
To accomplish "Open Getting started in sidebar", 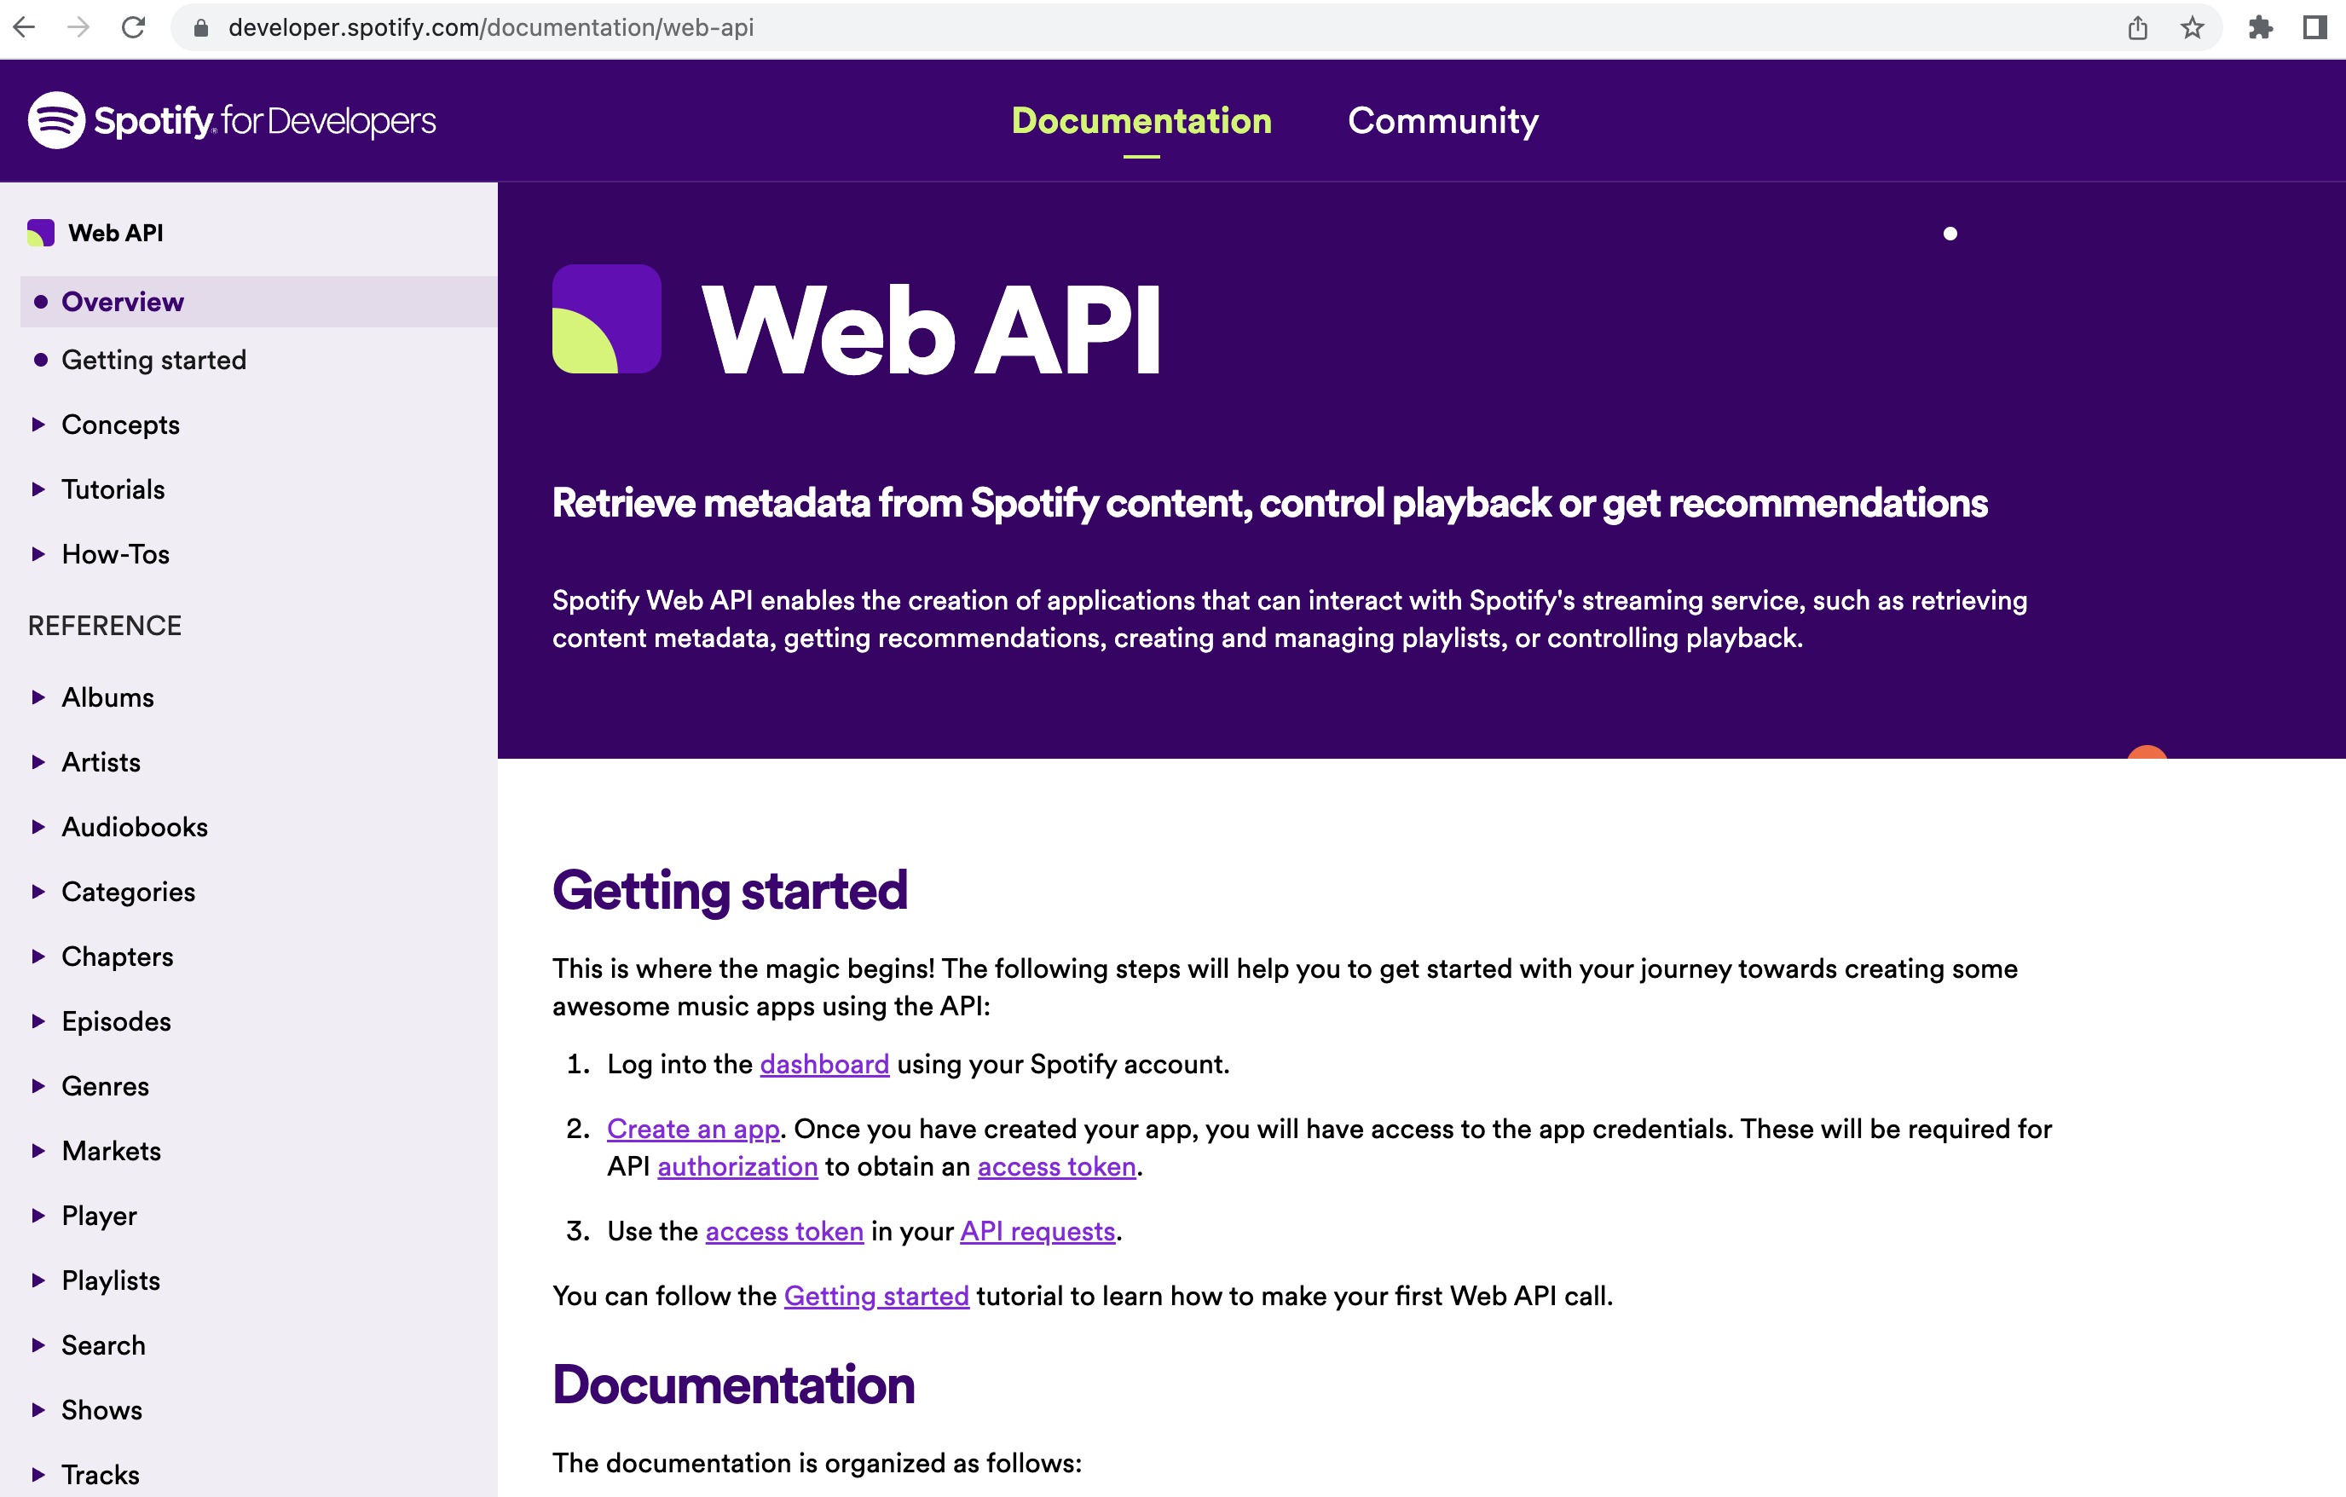I will (154, 361).
